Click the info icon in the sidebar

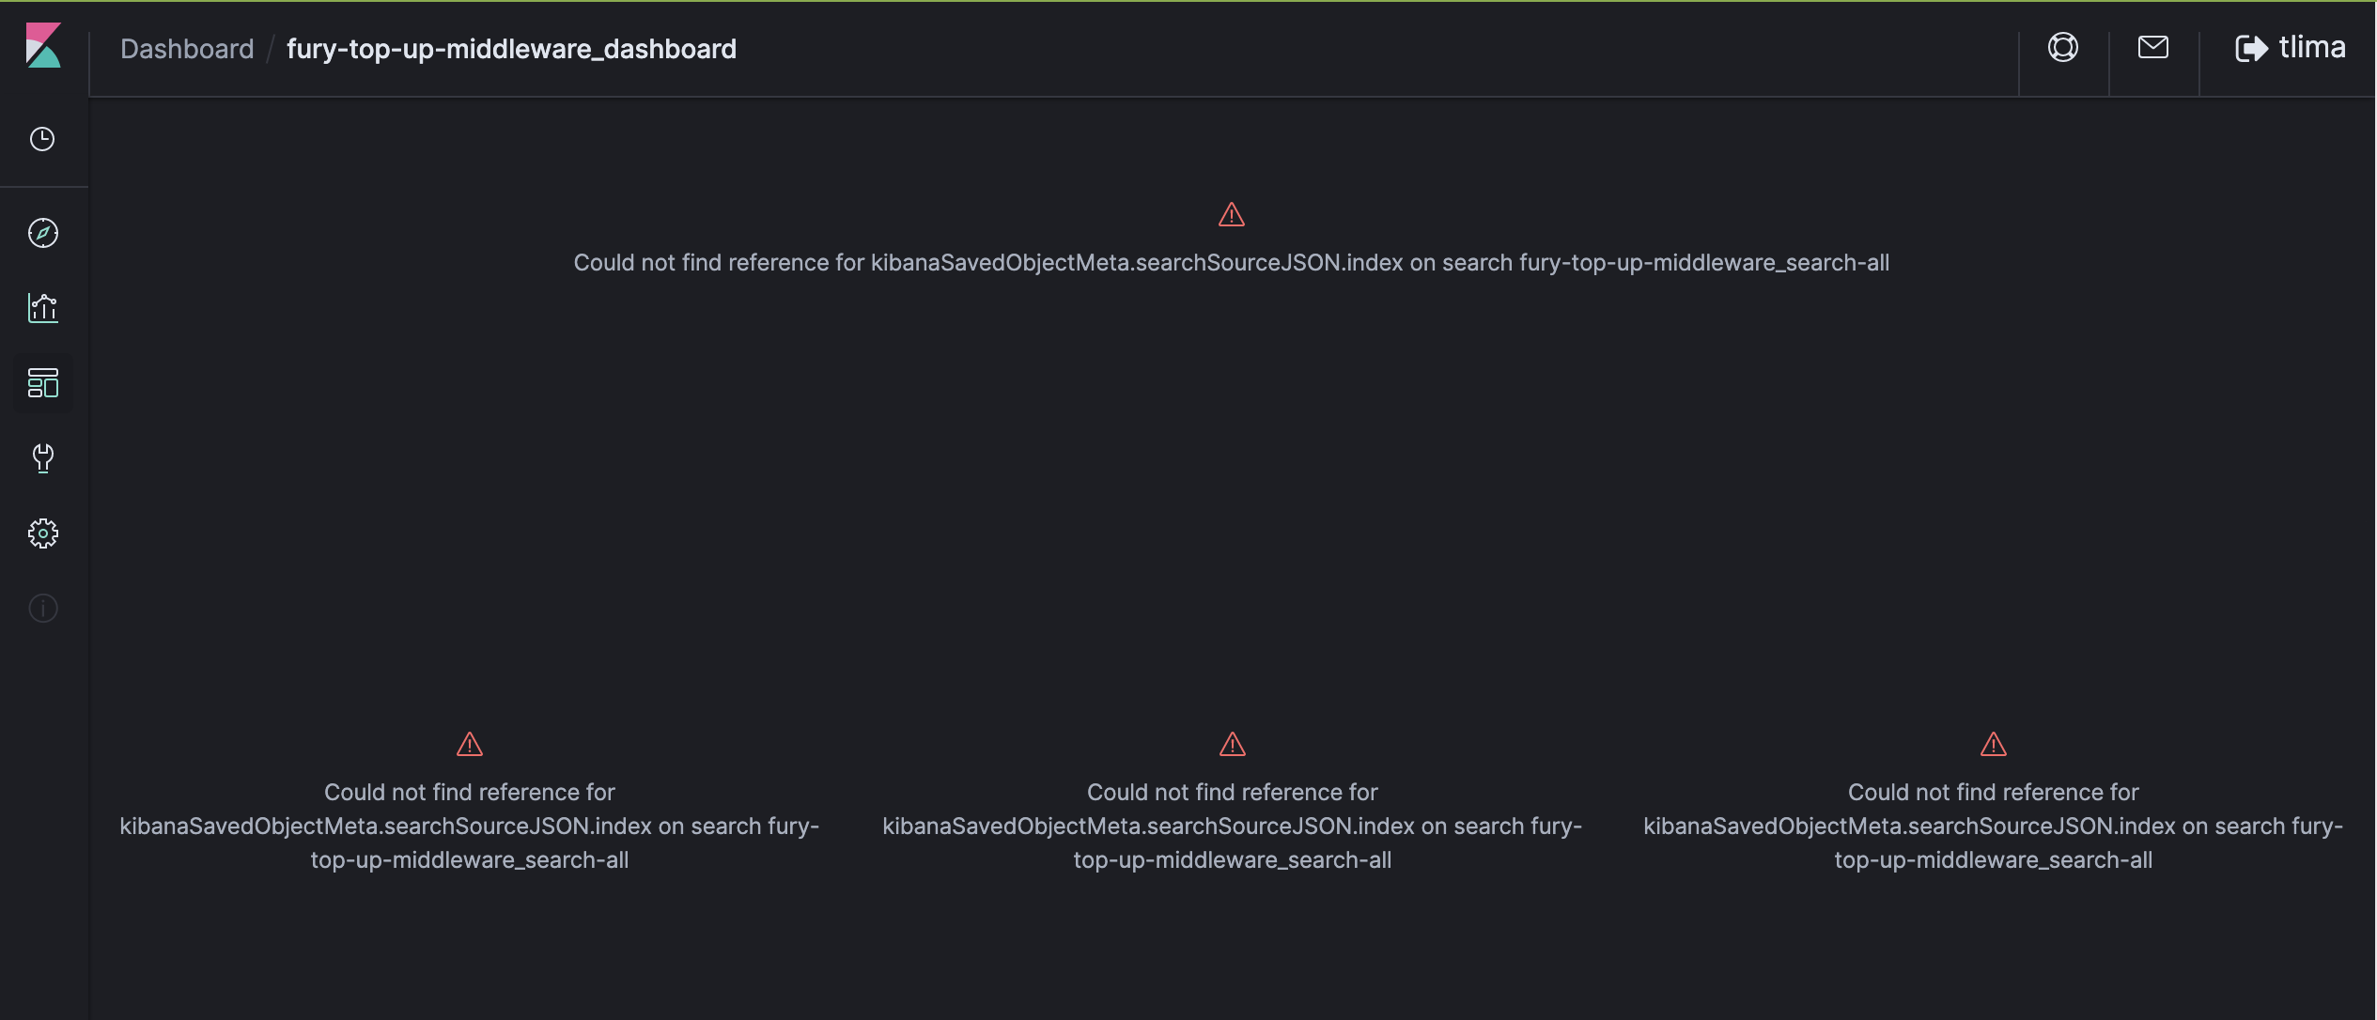[43, 608]
